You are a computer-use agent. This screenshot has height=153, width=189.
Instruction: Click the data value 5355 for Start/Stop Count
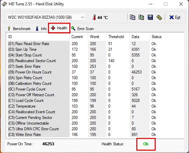(x=136, y=55)
